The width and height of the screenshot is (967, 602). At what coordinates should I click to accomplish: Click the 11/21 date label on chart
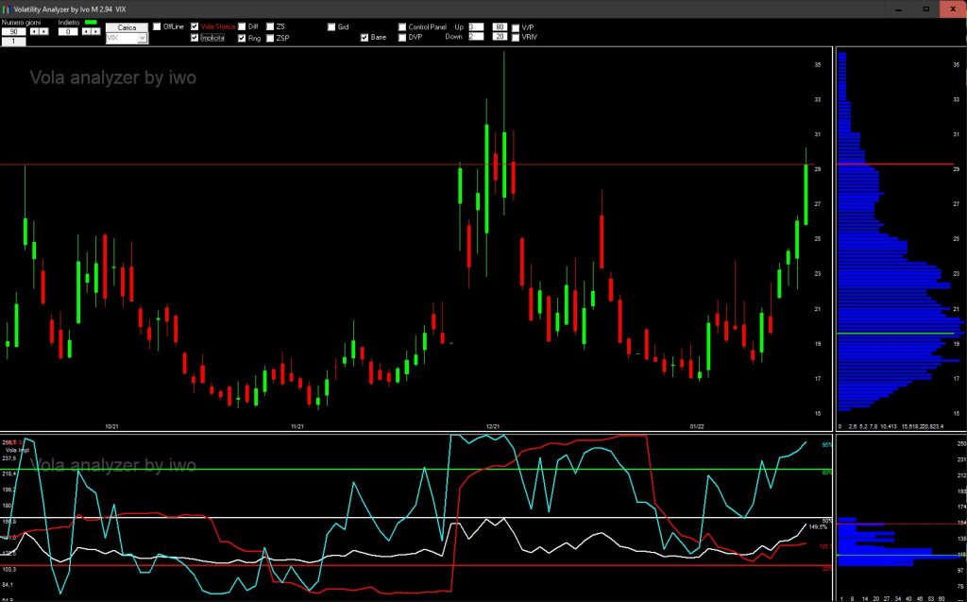pyautogui.click(x=297, y=426)
